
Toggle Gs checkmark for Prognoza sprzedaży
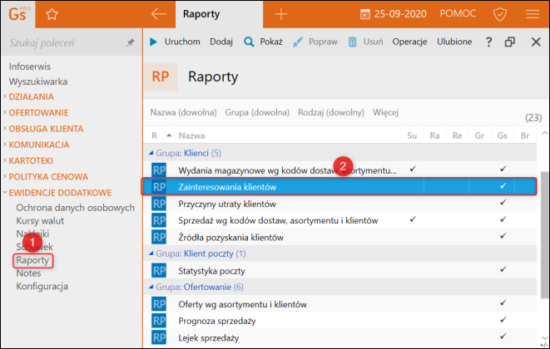[503, 320]
